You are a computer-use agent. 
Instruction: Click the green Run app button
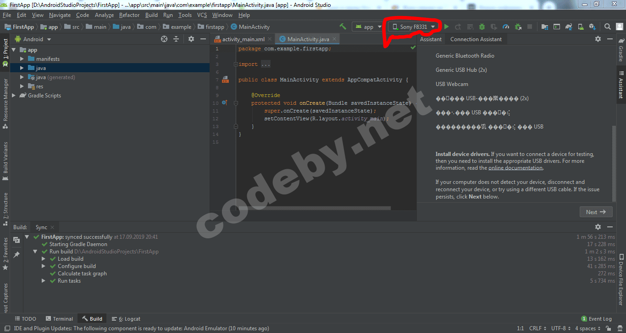(x=446, y=27)
